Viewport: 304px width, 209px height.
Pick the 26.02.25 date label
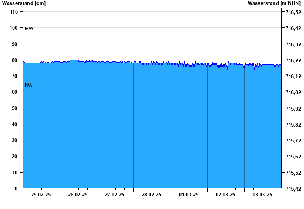click(x=78, y=195)
